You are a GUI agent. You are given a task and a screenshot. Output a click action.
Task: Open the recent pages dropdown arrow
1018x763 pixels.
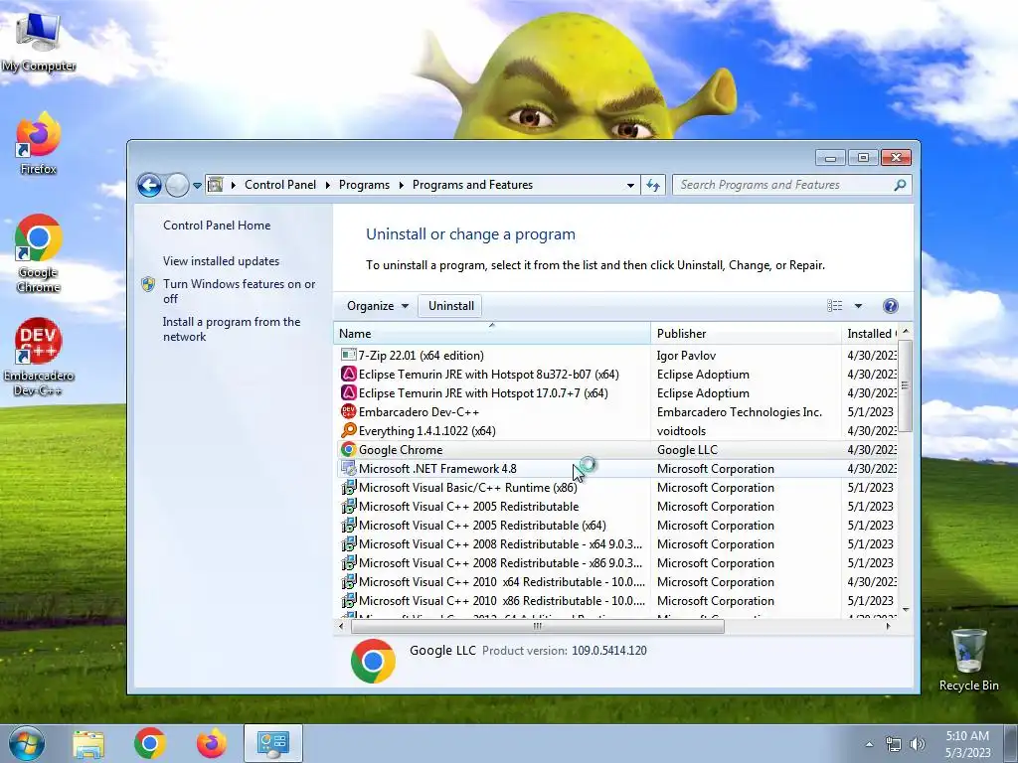pos(198,186)
